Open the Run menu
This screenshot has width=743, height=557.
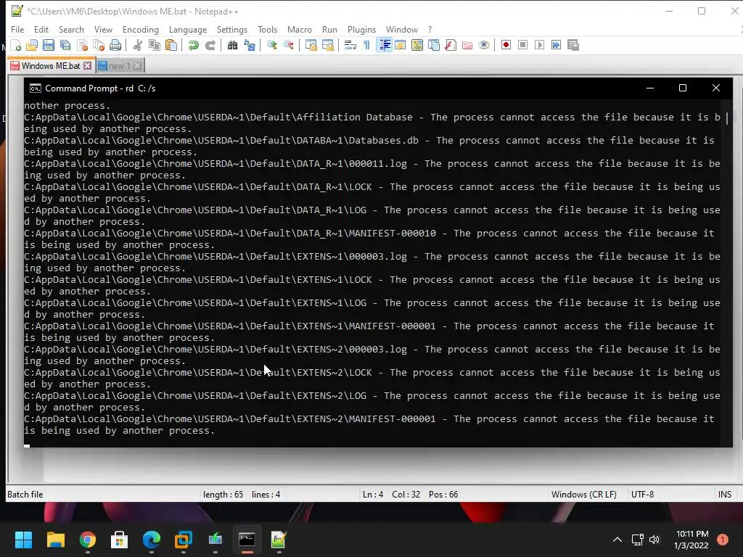329,29
